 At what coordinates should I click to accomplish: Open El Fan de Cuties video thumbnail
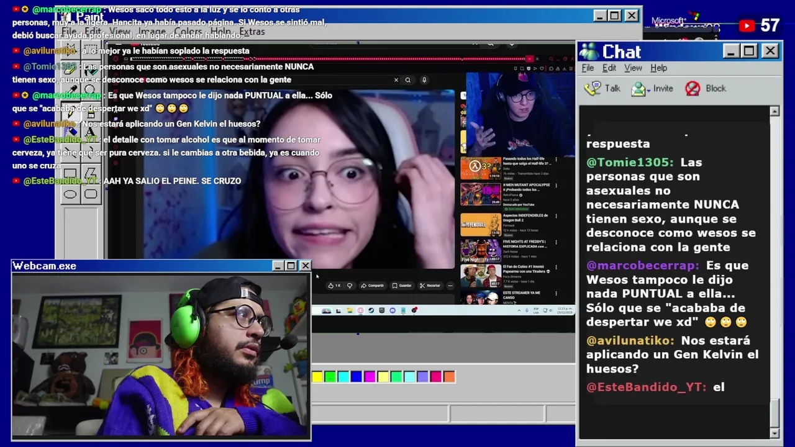pyautogui.click(x=480, y=276)
